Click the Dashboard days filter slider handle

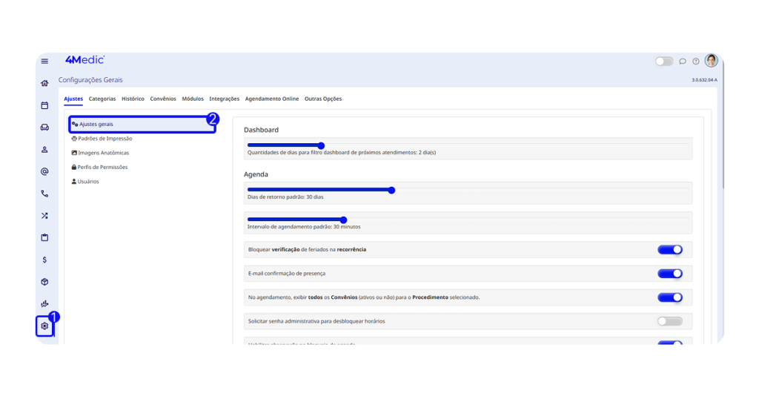point(321,145)
